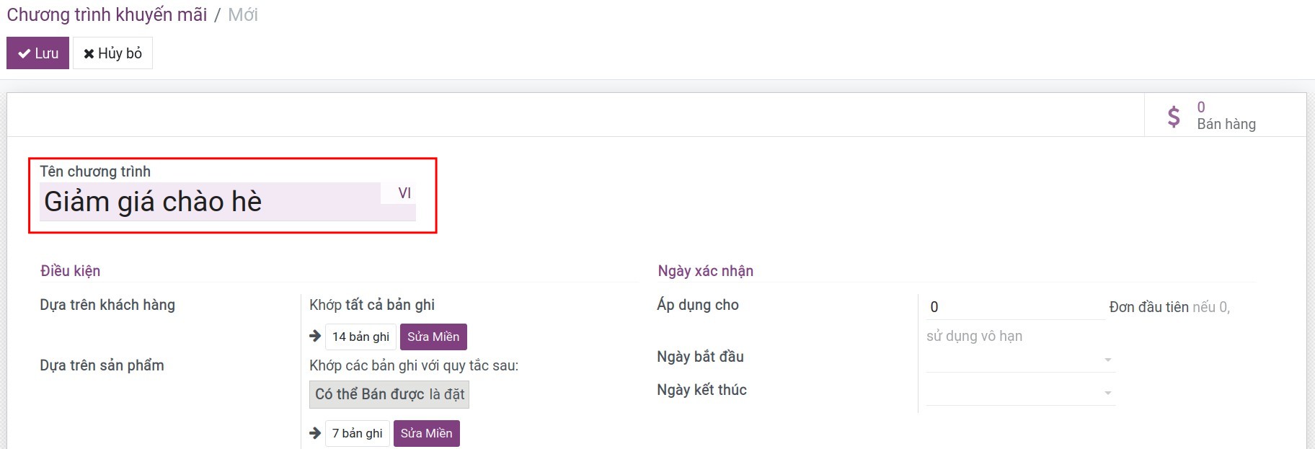Screen dimensions: 1315x449
Task: Open the 14 bản ghi records button
Action: tap(360, 337)
